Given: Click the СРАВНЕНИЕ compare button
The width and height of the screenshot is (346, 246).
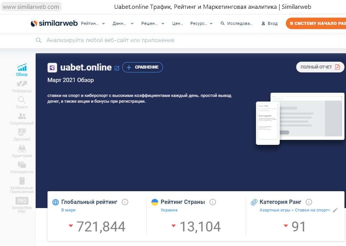Looking at the screenshot, I should [143, 67].
